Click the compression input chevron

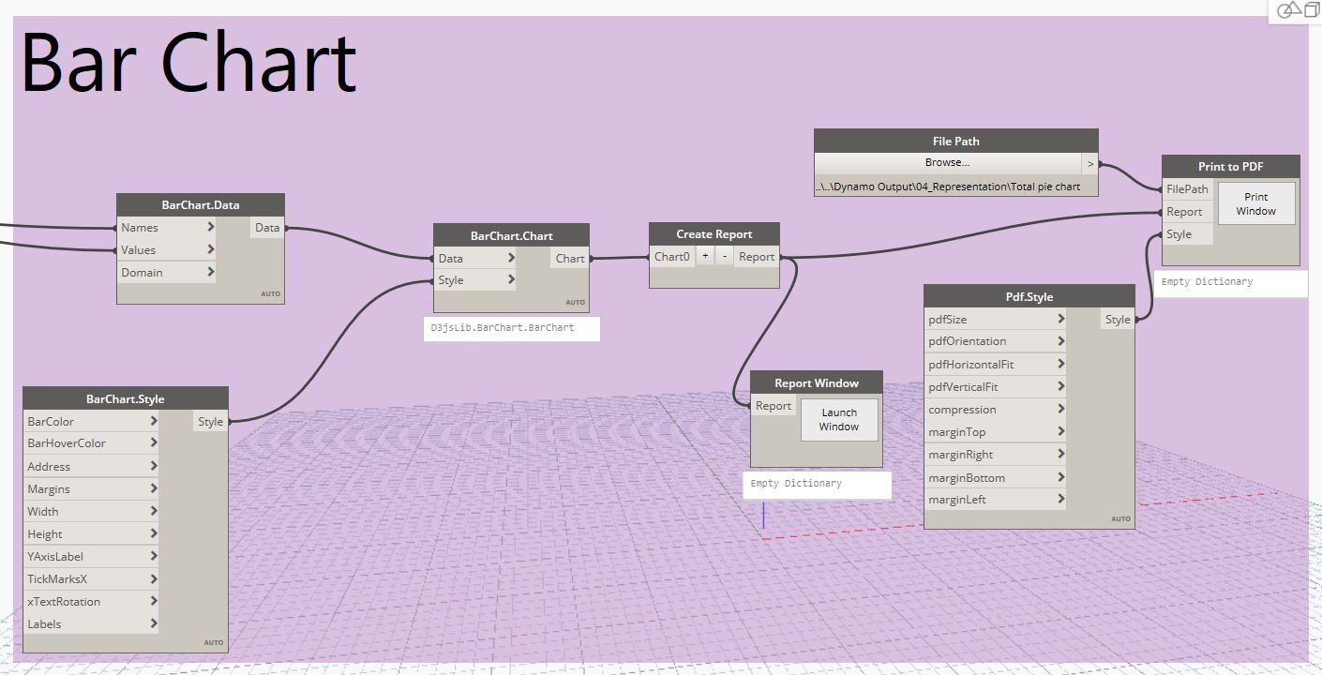pyautogui.click(x=1061, y=409)
